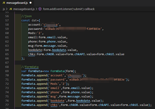Click 'phone:form.phone.value,' line
Screen dimensions: 155x109
(x=48, y=42)
